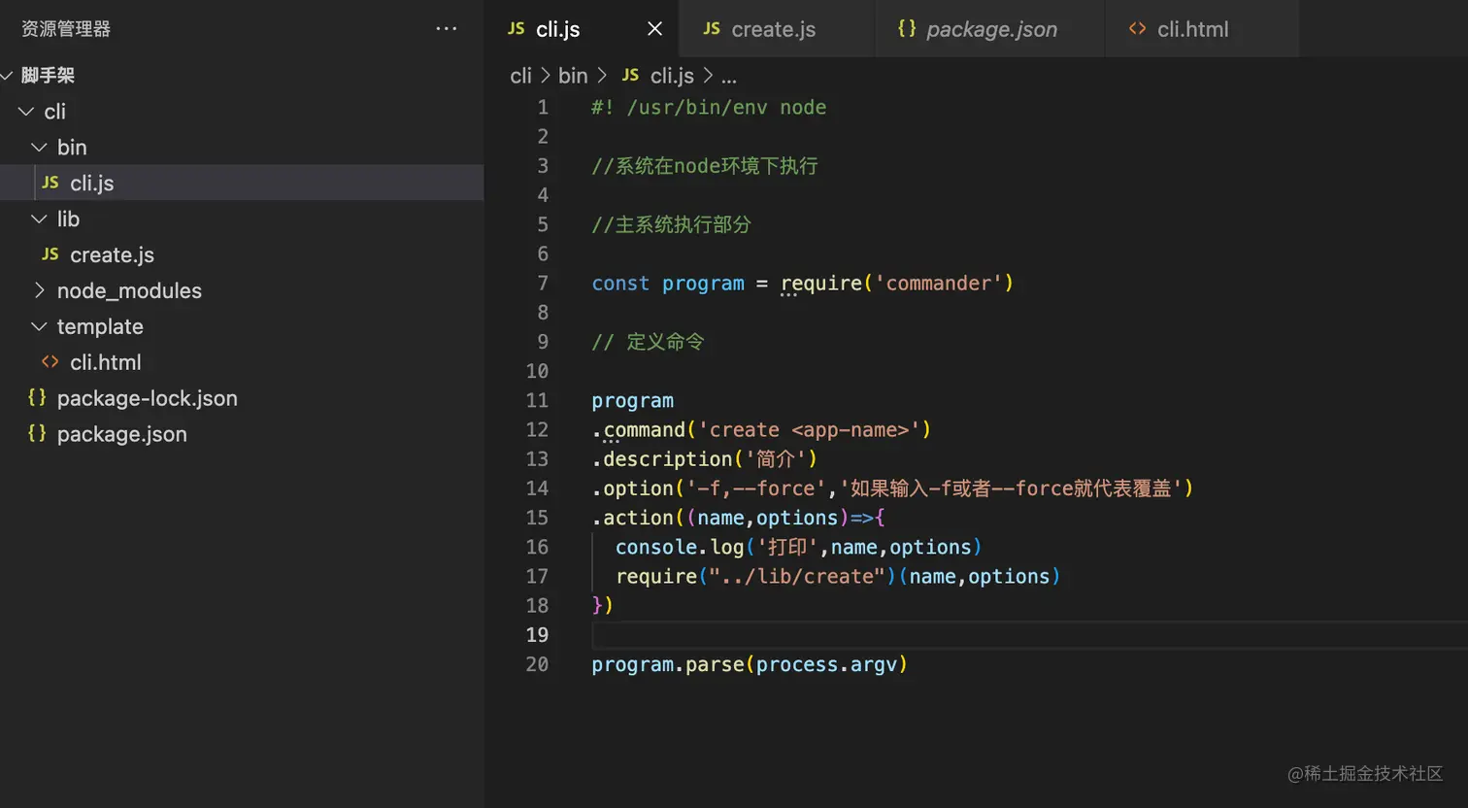
Task: Click '.description' on line 13
Action: point(662,459)
